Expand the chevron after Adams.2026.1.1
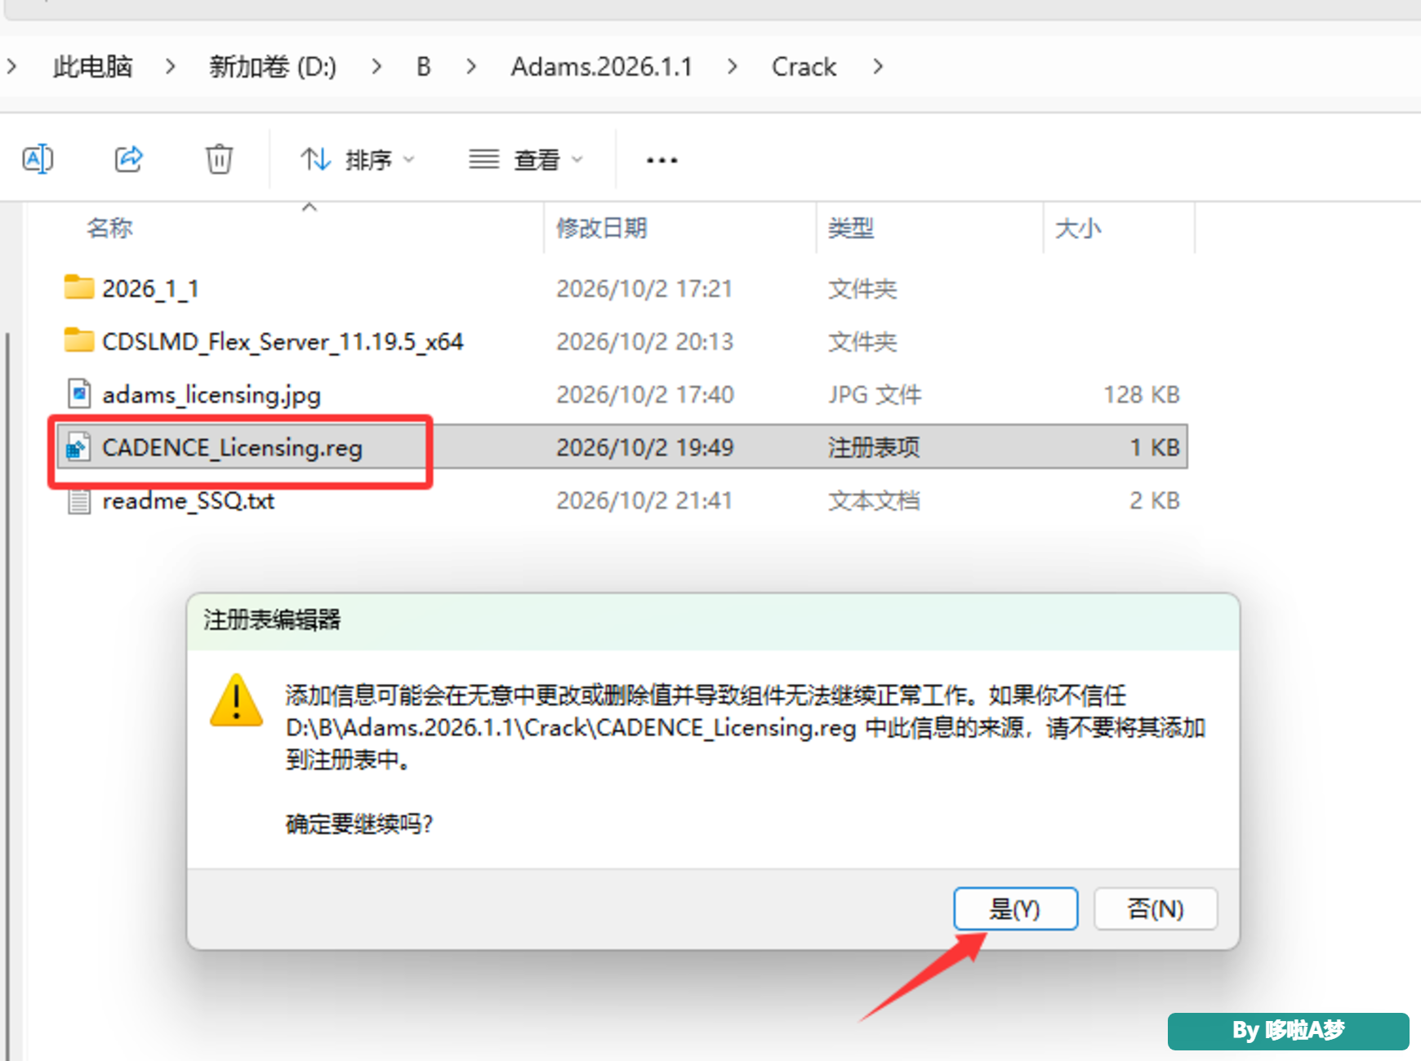The image size is (1421, 1061). pyautogui.click(x=733, y=66)
